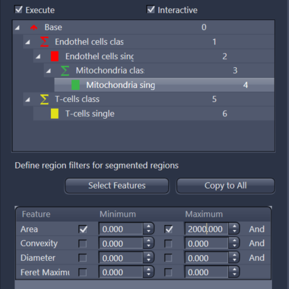Screen dimensions: 289x289
Task: Toggle the Interactive checkbox
Action: (151, 9)
